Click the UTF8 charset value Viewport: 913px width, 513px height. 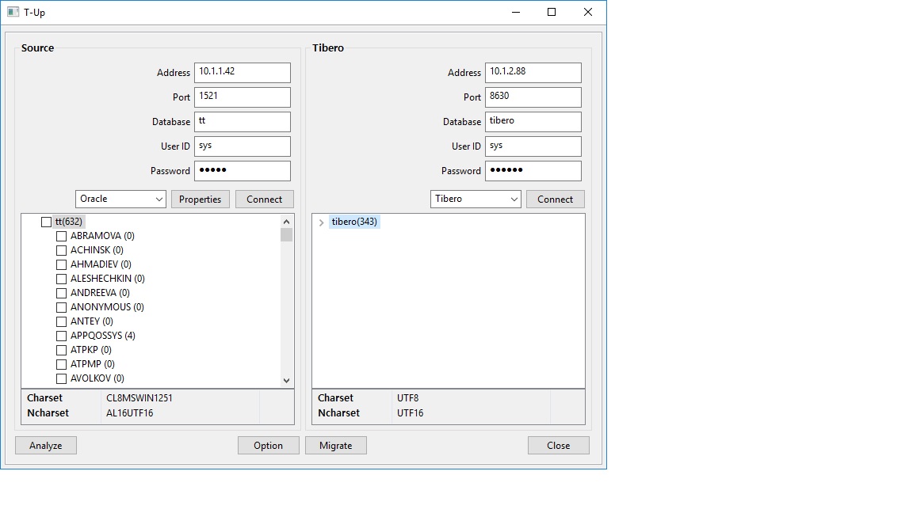click(407, 398)
